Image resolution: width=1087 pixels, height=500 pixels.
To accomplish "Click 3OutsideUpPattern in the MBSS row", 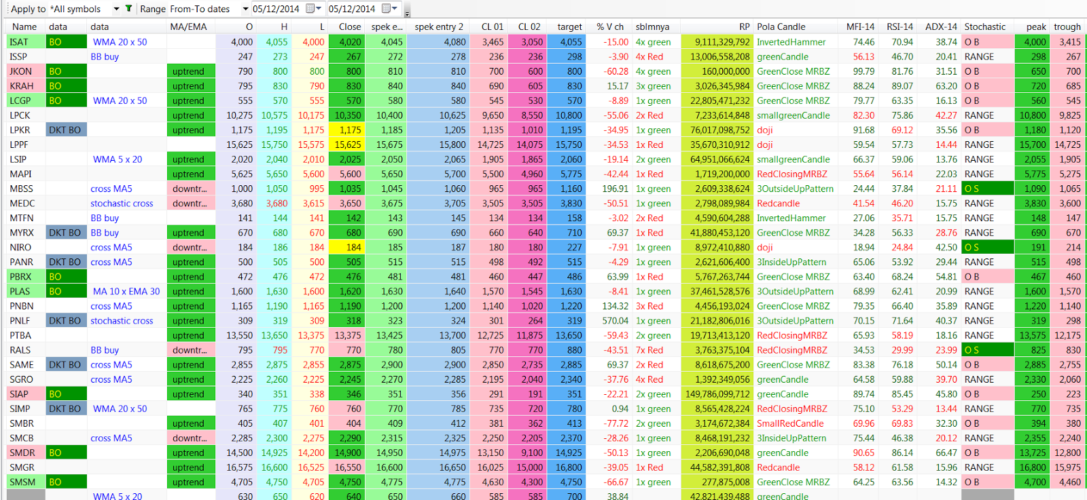I will (x=796, y=189).
